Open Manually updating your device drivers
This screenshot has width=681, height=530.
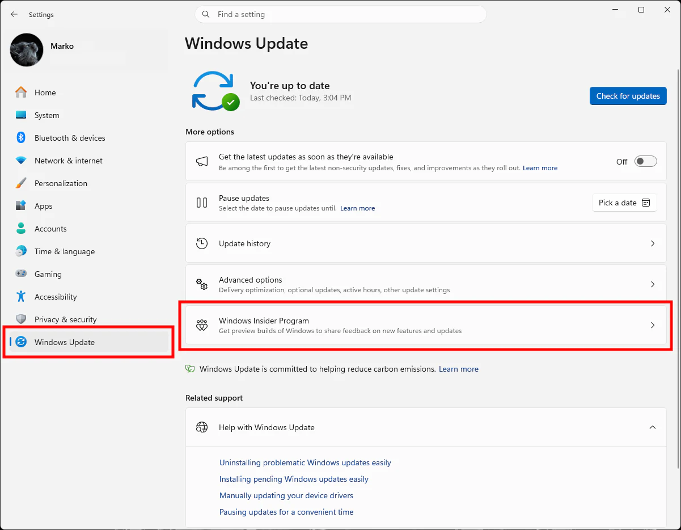click(x=286, y=495)
